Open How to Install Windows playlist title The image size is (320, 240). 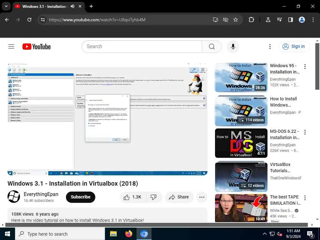283,102
